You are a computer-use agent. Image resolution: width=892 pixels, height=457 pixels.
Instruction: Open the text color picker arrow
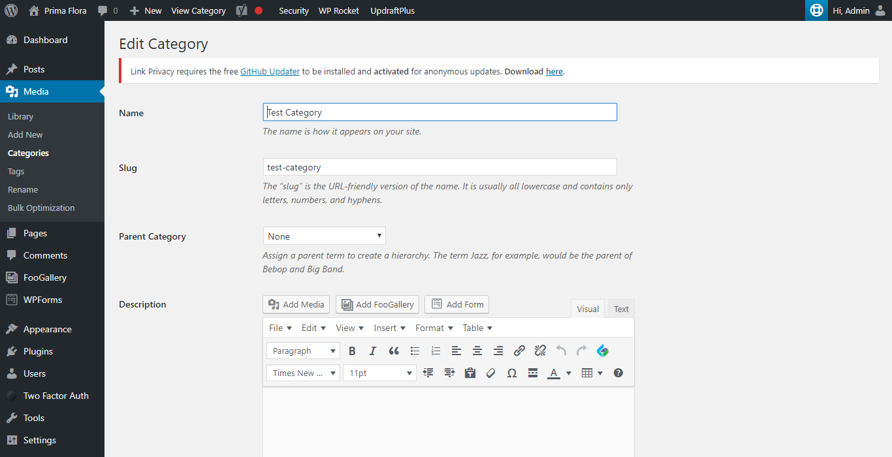(569, 373)
